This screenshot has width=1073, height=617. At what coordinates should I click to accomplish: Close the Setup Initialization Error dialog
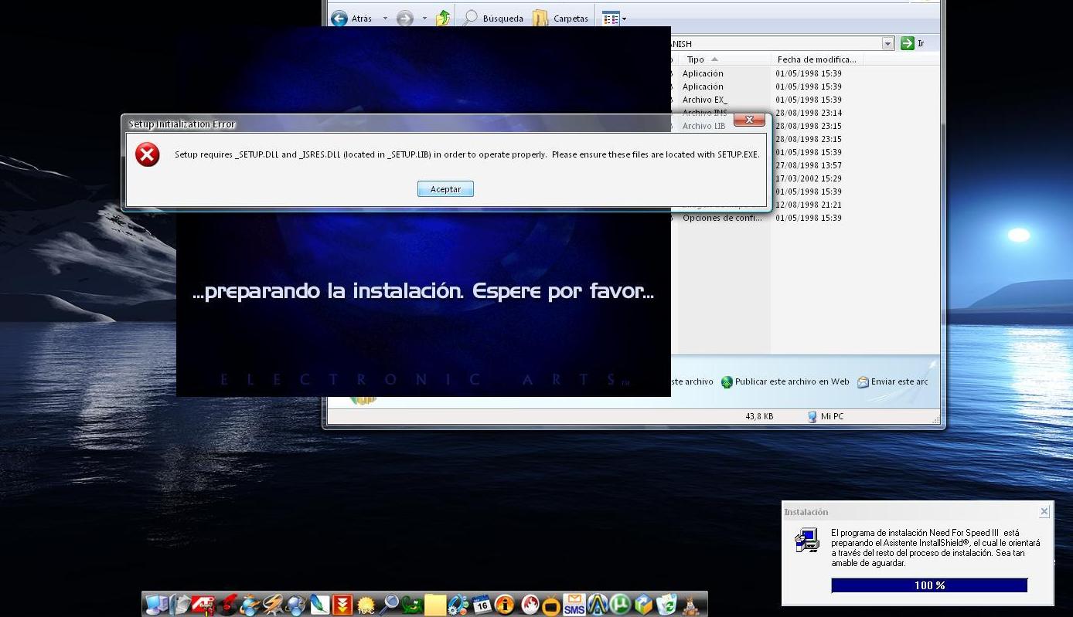pyautogui.click(x=749, y=120)
